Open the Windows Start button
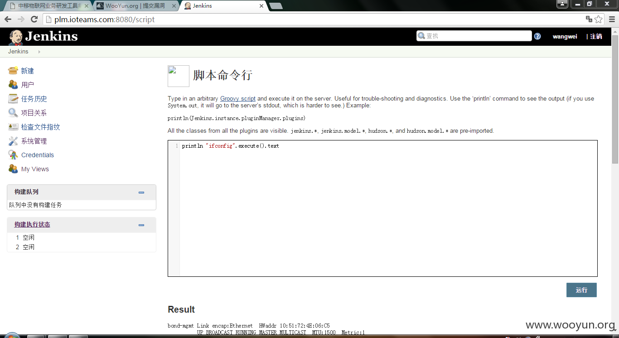Image resolution: width=619 pixels, height=338 pixels. pos(11,336)
